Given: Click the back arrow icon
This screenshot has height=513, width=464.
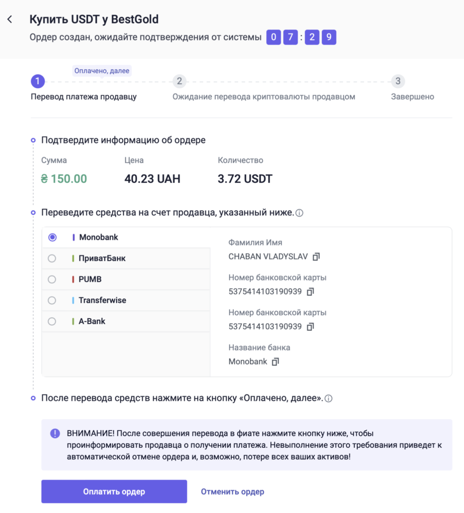Looking at the screenshot, I should (x=10, y=20).
